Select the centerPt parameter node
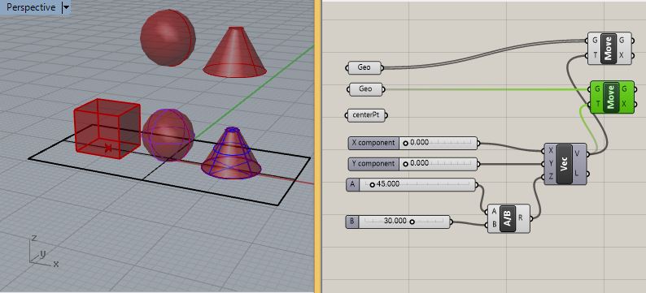The height and width of the screenshot is (293, 646). pyautogui.click(x=365, y=115)
